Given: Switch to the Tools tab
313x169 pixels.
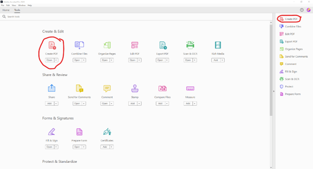Looking at the screenshot, I should coord(17,10).
